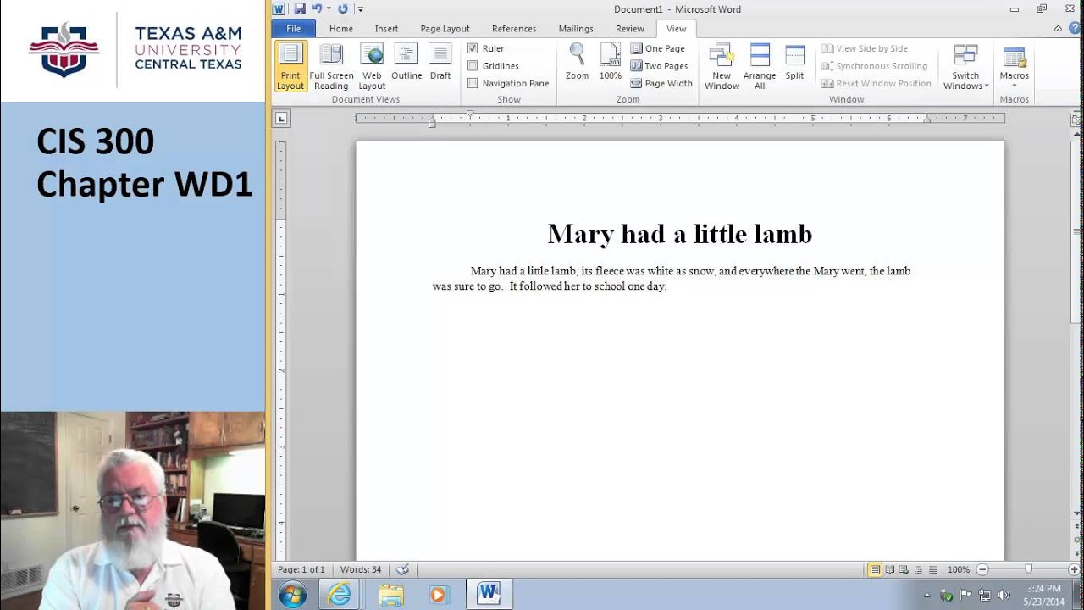Click the vertical scrollbar down arrow
The image size is (1084, 610).
1077,514
